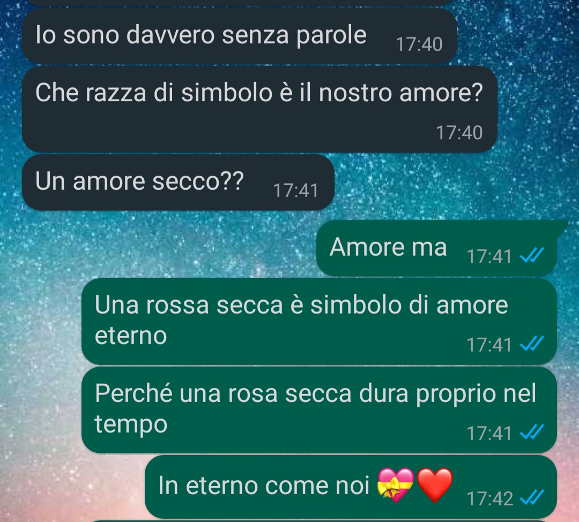Tap the word 'eterno' in green bubble

(131, 336)
